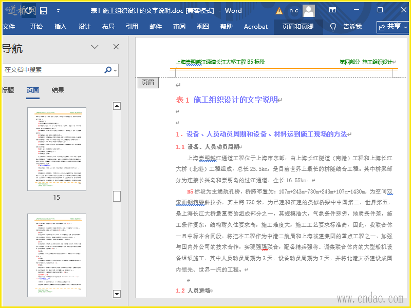This screenshot has width=411, height=308.
Task: Open the 插入 ribbon tab
Action: (61, 27)
